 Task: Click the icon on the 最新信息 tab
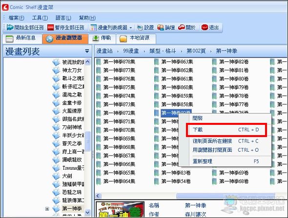(10, 39)
